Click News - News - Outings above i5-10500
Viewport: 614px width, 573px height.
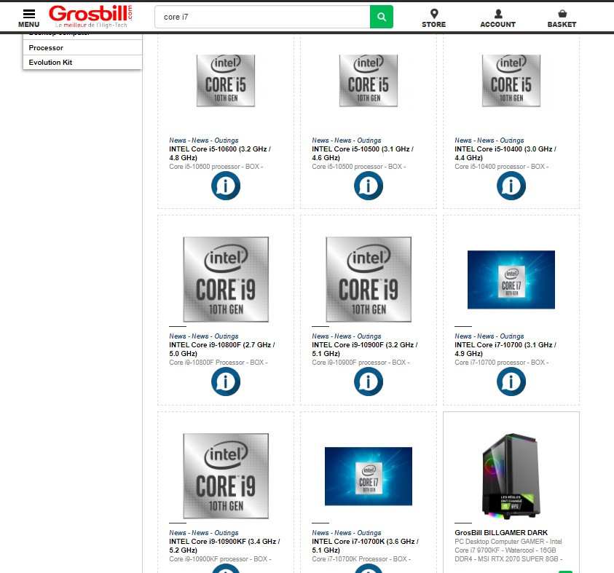[x=347, y=140]
